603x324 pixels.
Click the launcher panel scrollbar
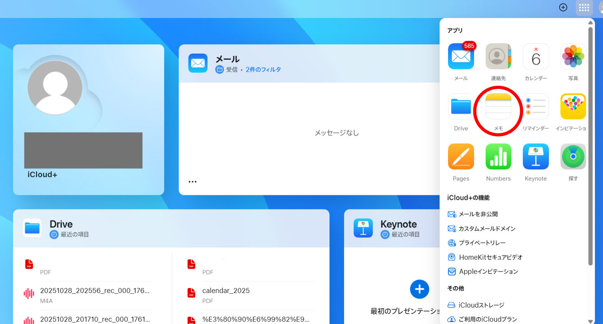590,146
